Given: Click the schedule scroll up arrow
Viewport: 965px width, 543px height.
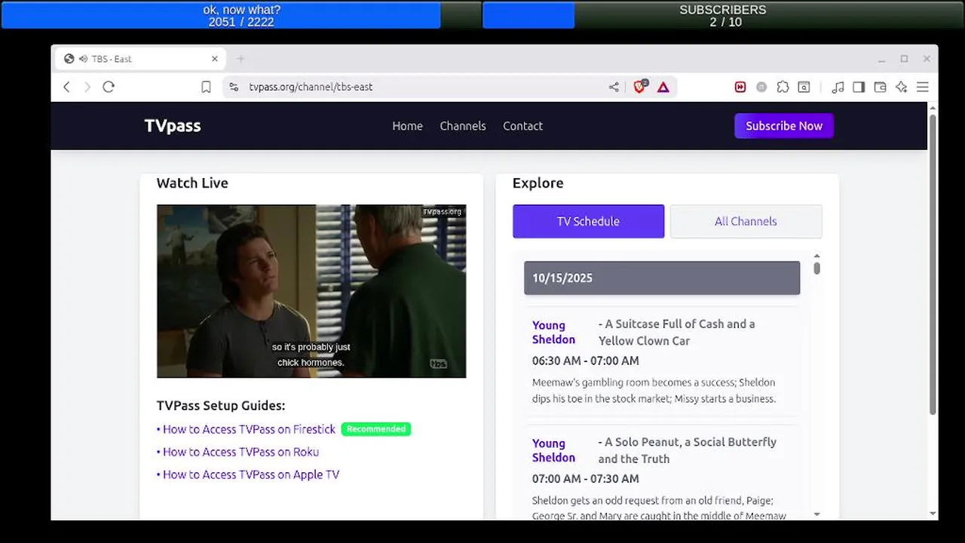Looking at the screenshot, I should (x=816, y=256).
